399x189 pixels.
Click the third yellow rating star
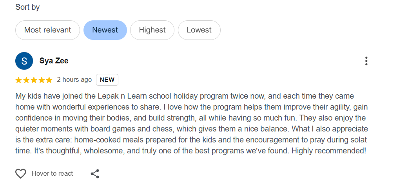(34, 80)
